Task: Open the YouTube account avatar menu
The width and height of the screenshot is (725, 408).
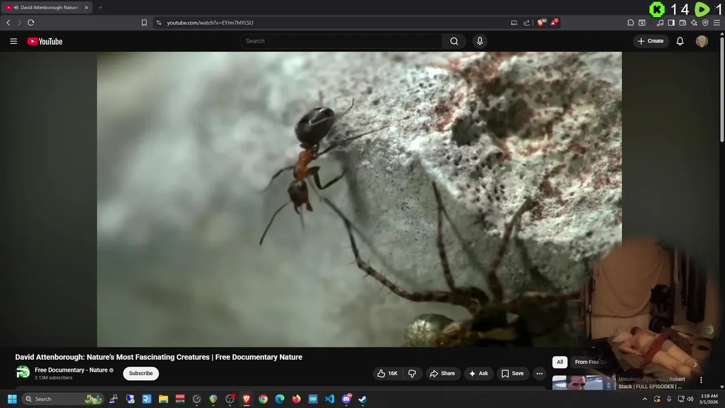Action: (702, 41)
